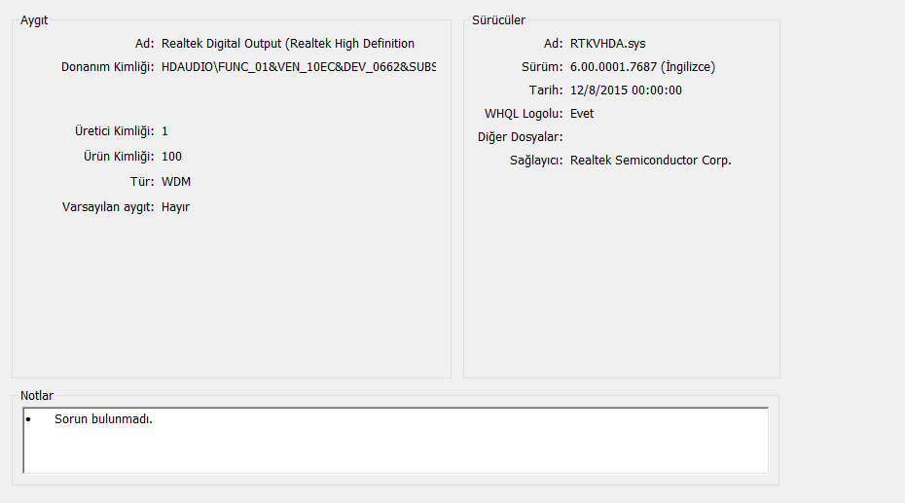The image size is (905, 503).
Task: Click the Notlar group label
Action: pyautogui.click(x=37, y=396)
